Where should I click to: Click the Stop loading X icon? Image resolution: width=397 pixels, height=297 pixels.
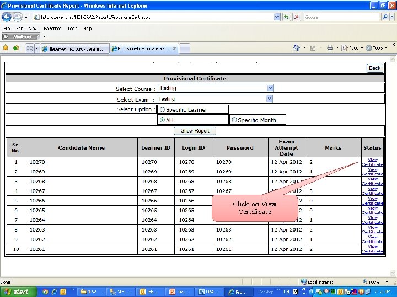tap(296, 16)
